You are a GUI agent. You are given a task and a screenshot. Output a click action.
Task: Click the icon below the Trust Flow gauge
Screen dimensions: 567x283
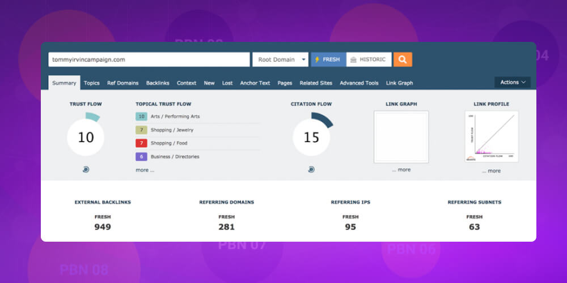[86, 169]
